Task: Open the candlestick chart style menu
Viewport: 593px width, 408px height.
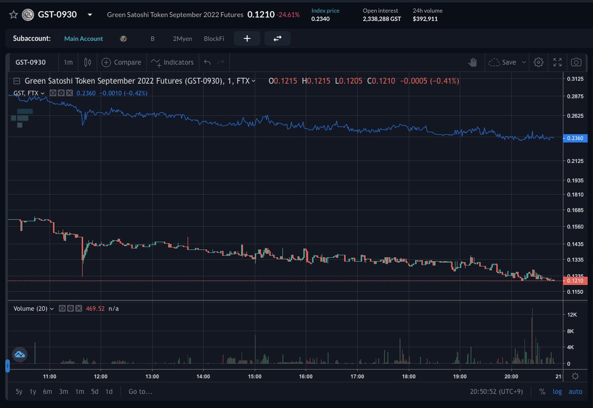Action: (88, 62)
